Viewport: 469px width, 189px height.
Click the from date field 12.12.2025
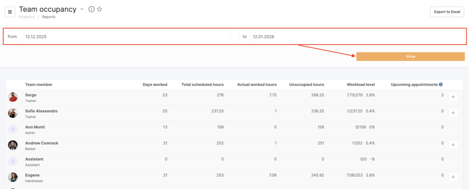[126, 37]
